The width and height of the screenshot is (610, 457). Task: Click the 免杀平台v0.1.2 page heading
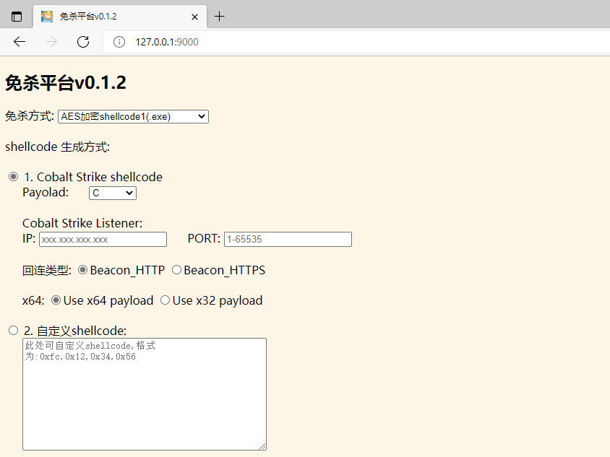(65, 83)
